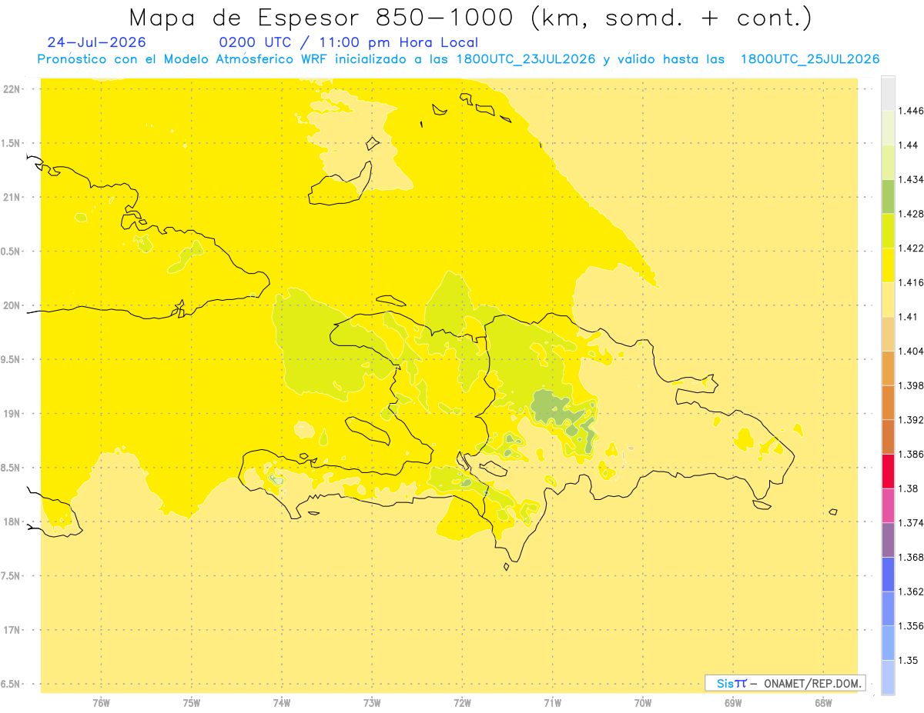Screen dimensions: 924x713
Task: Click the colorbar value 1.416
Action: [x=912, y=282]
